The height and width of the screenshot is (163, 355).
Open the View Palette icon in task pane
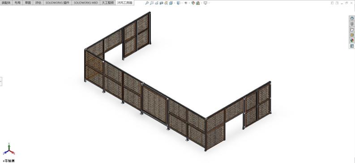click(352, 35)
